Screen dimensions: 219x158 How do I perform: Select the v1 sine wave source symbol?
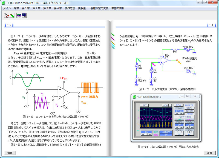(136, 67)
